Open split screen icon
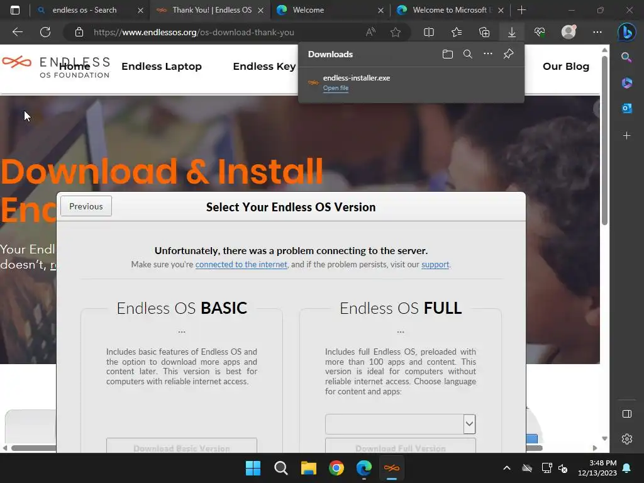Viewport: 644px width, 483px height. [429, 32]
